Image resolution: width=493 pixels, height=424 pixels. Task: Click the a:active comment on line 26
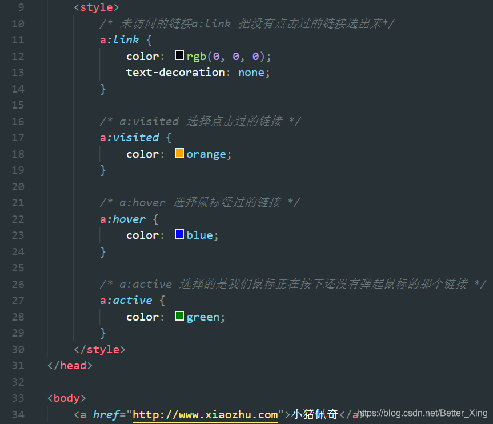[293, 284]
